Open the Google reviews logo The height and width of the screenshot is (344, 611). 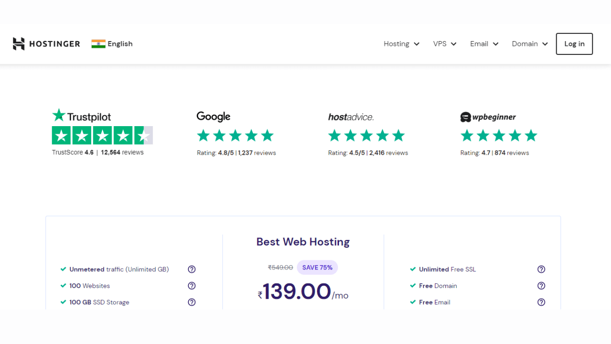click(213, 117)
